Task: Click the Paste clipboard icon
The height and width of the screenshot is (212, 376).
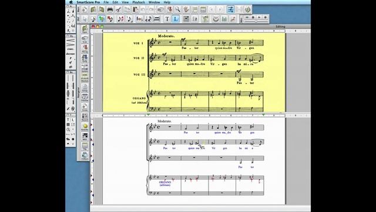Action: [135, 9]
